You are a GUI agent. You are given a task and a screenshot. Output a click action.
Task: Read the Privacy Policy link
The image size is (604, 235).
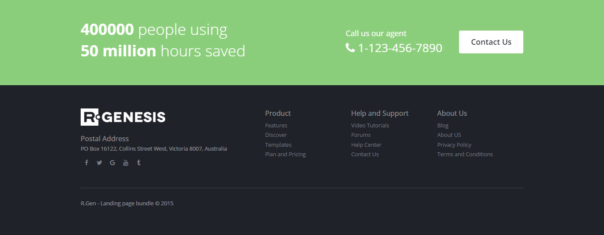point(454,145)
